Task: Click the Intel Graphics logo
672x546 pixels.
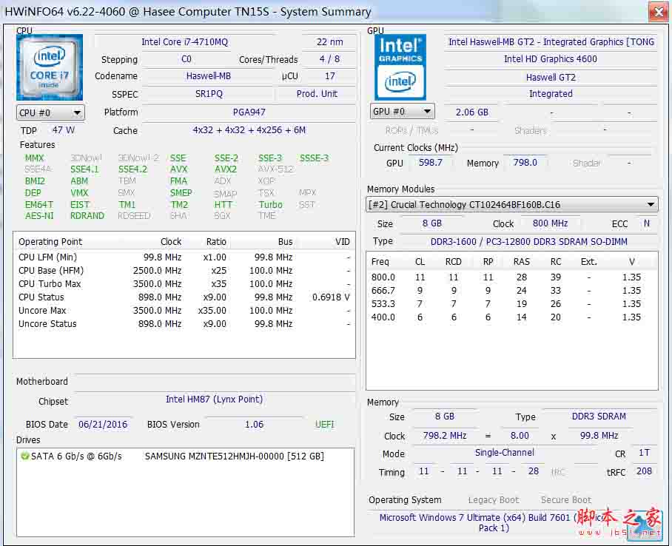Action: [x=400, y=67]
